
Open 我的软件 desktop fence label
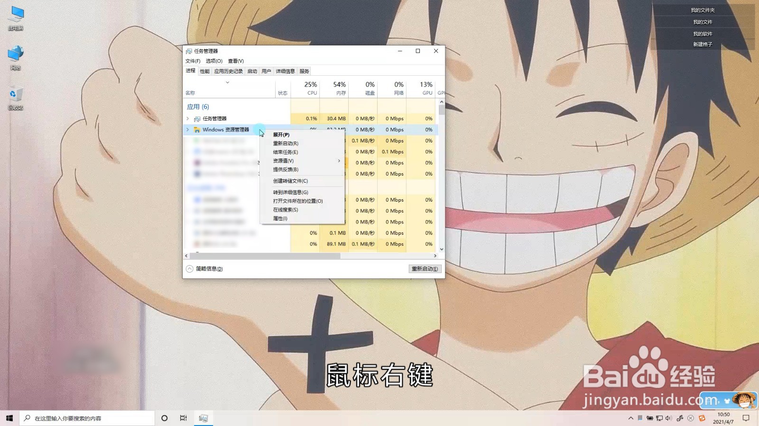[x=703, y=34]
